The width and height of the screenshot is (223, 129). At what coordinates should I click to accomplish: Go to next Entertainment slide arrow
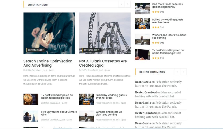click(x=128, y=5)
